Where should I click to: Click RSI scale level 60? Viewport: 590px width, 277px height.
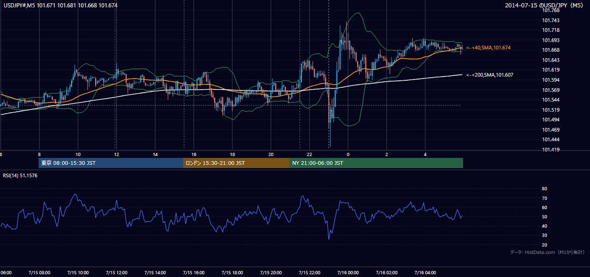545,207
